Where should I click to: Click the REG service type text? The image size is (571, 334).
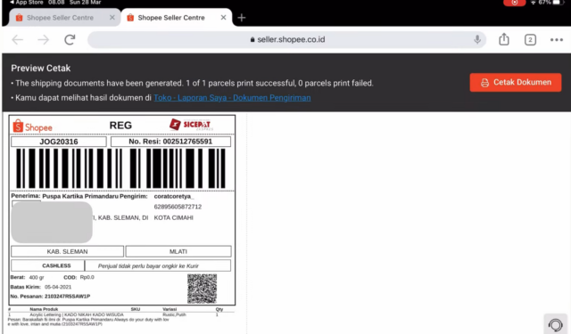point(120,126)
